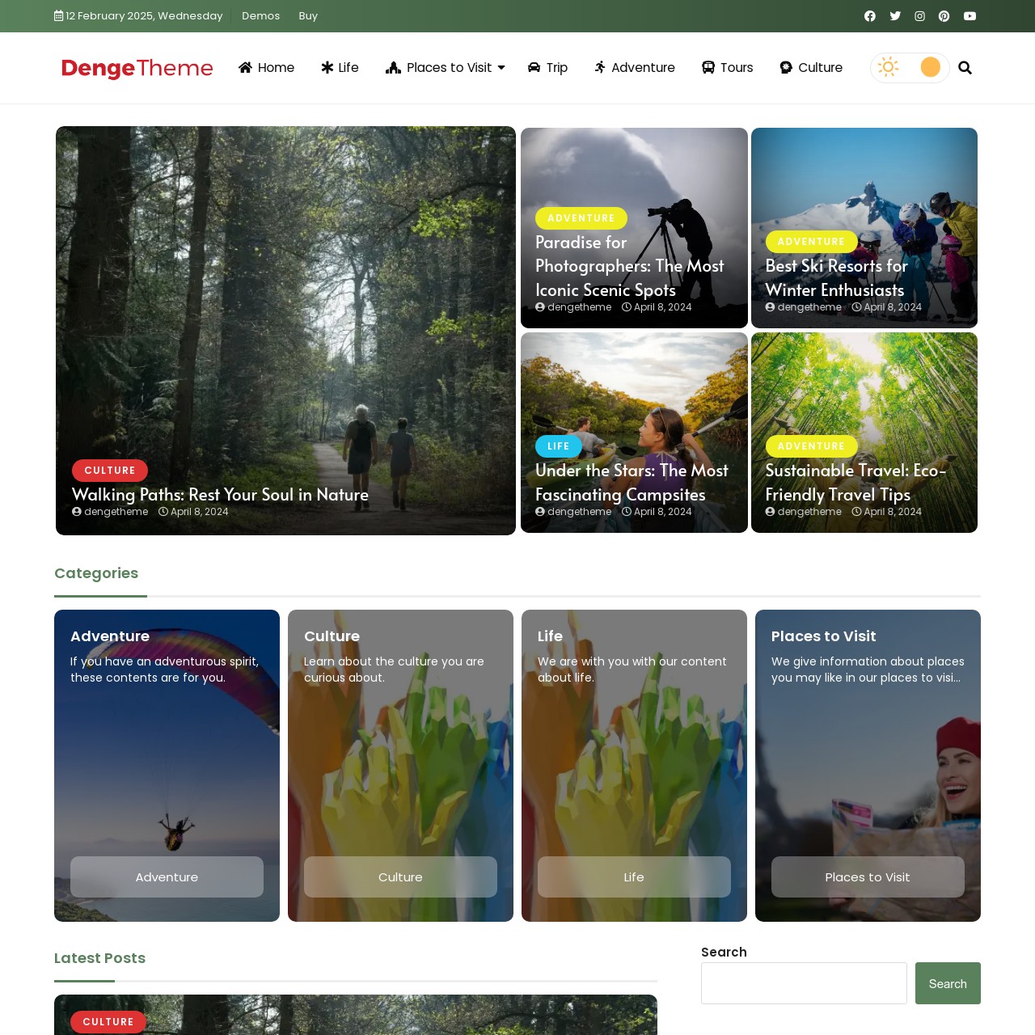Open Sustainable Travel: Eco-Friendly Travel Tips
This screenshot has width=1035, height=1035.
point(855,483)
